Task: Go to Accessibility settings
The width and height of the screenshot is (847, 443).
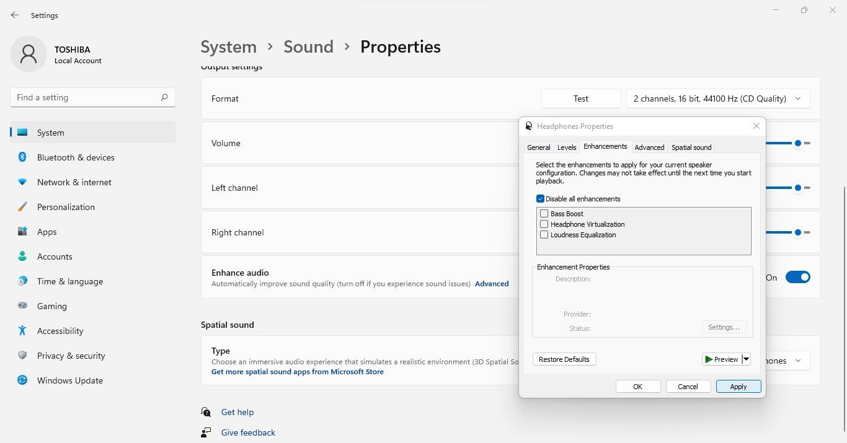Action: point(93,331)
